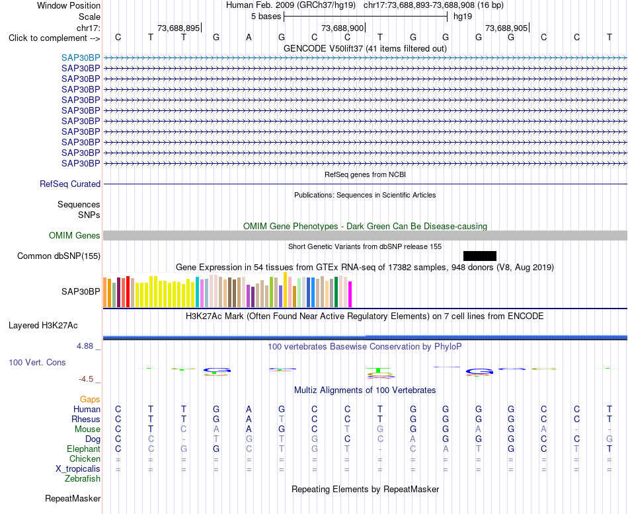
Task: Click the RefSeq Curated intron line
Action: pos(365,184)
